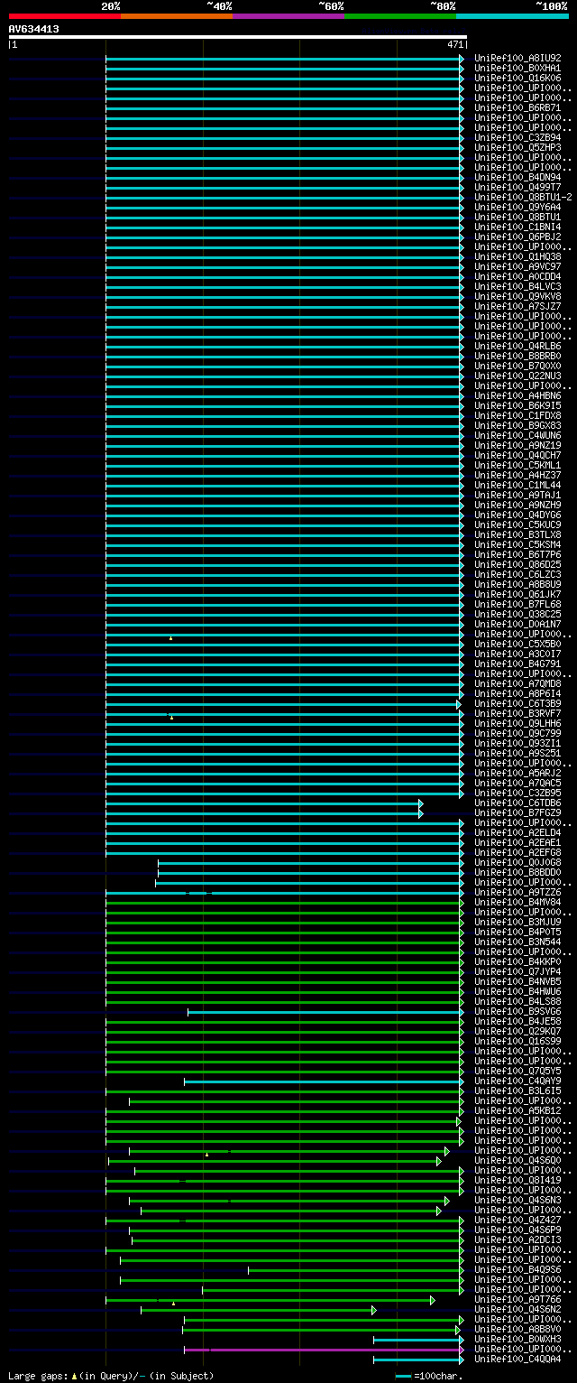Click the Large gaps legend text
Screen dimensions: 577x1383
(x=112, y=1376)
